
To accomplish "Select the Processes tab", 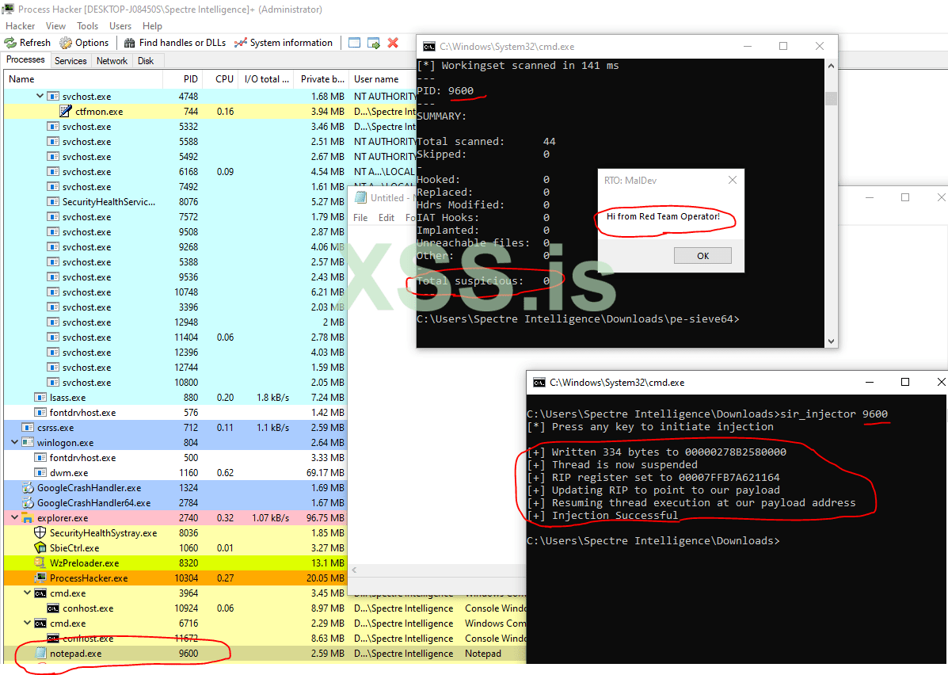I will [25, 59].
